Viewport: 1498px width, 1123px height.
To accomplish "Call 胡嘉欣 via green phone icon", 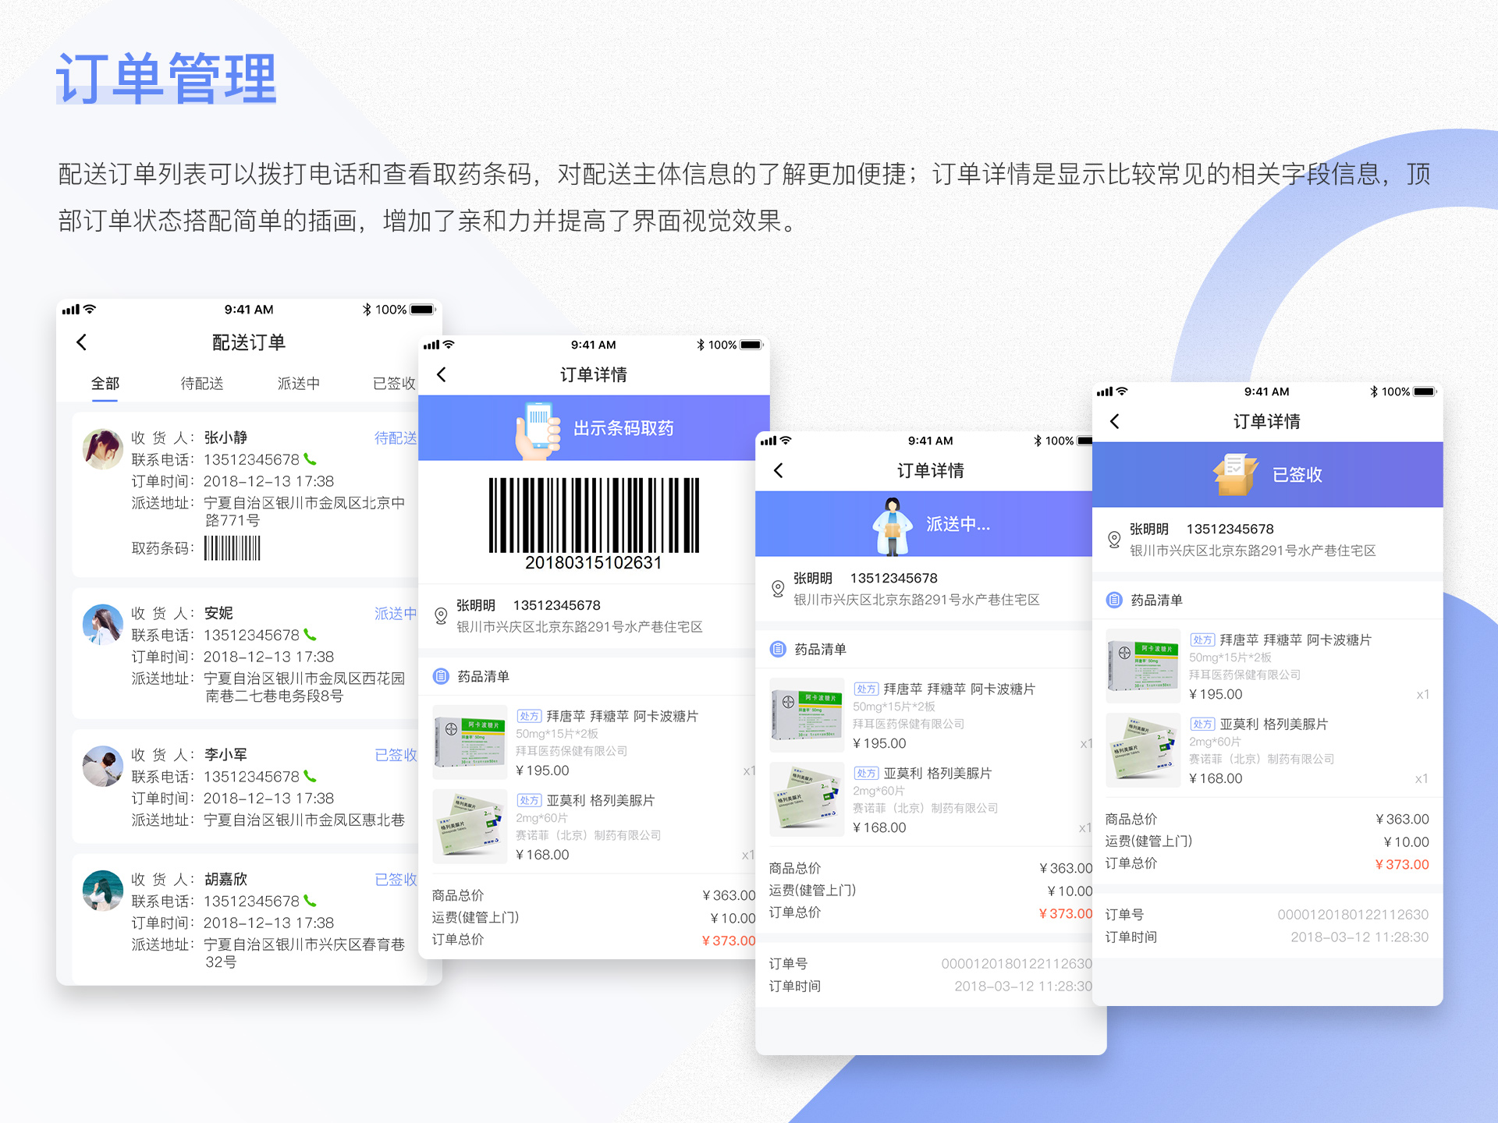I will [x=310, y=901].
